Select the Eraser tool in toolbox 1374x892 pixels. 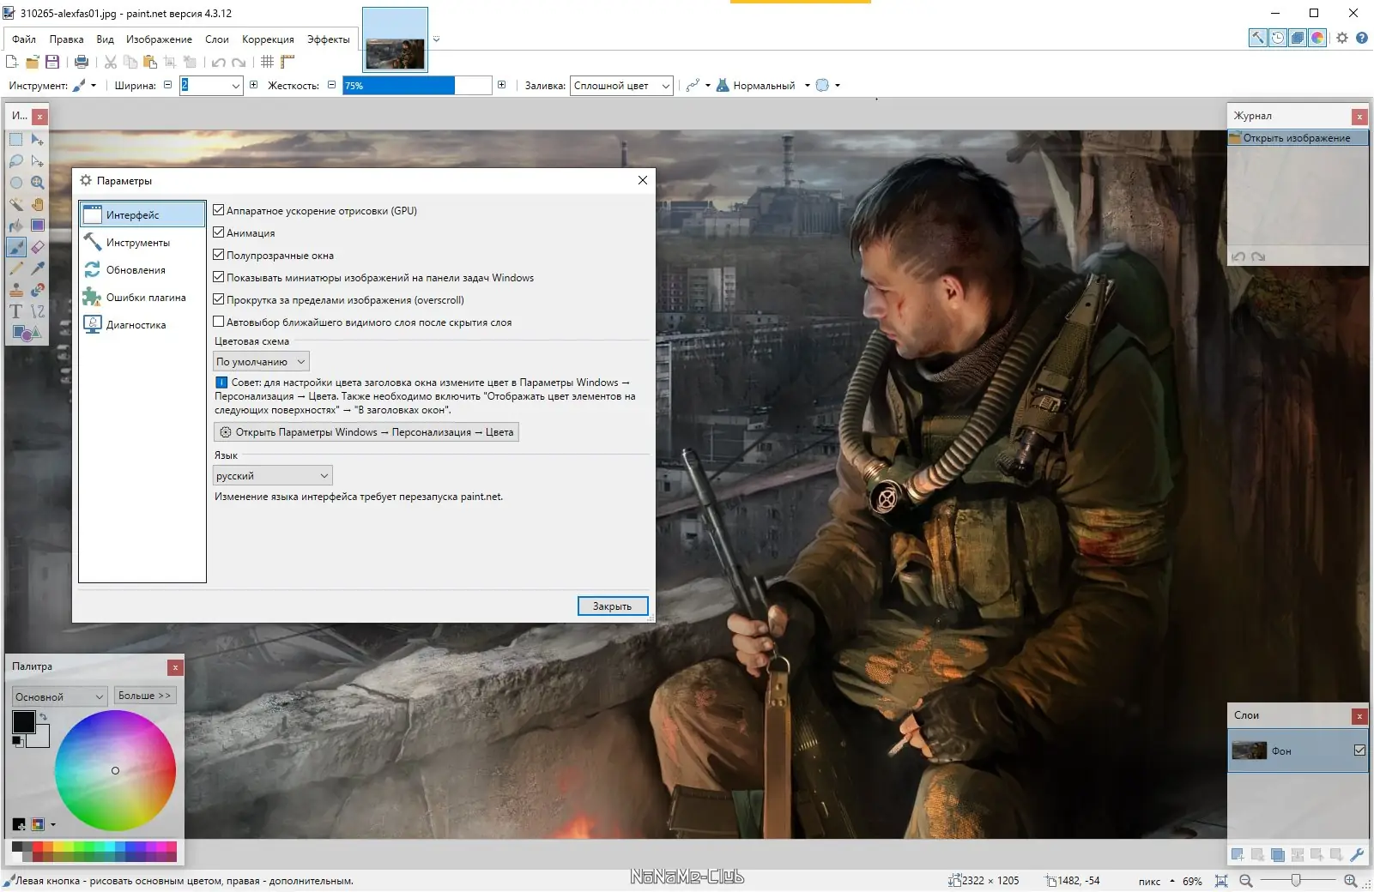(x=38, y=247)
